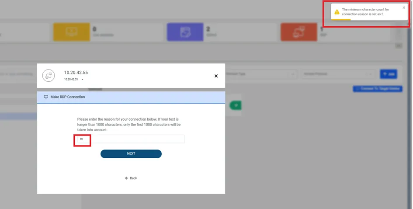Open the blurred protocol dropdown
Screen dimensions: 413x209
[x=338, y=74]
